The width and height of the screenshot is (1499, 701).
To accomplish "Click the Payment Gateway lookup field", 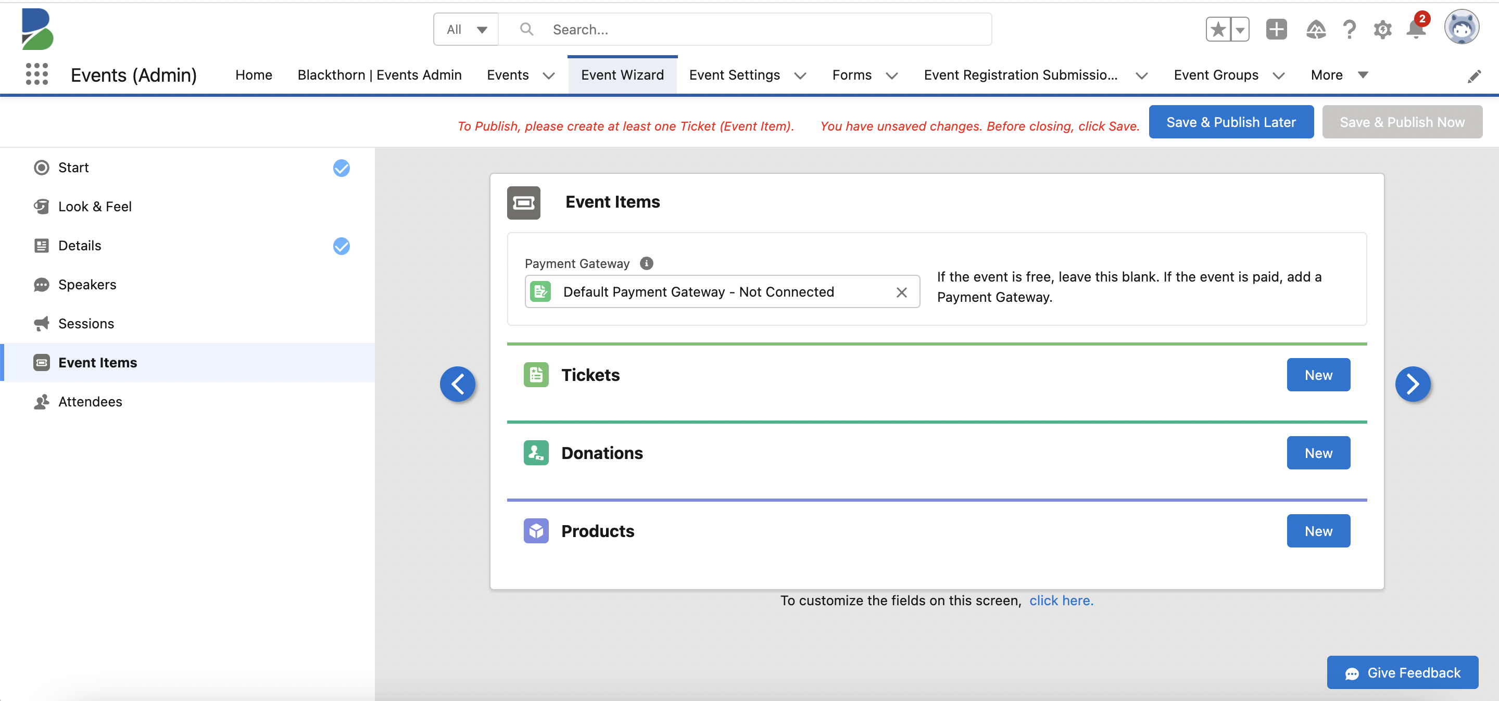I will click(x=722, y=291).
